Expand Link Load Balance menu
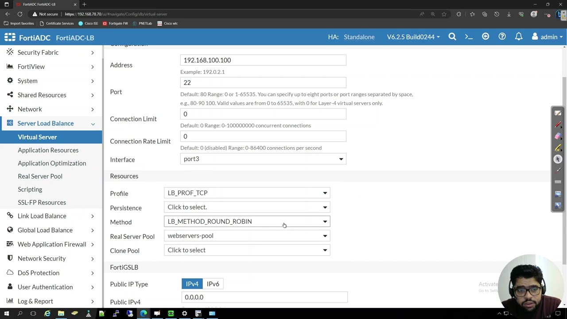This screenshot has height=319, width=567. 51,216
